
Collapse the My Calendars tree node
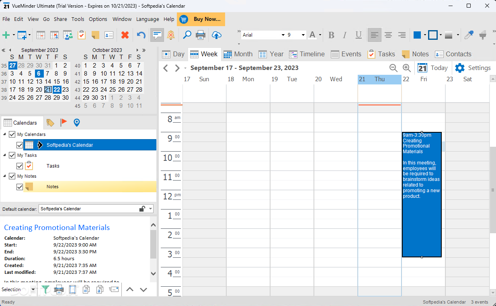[4, 134]
